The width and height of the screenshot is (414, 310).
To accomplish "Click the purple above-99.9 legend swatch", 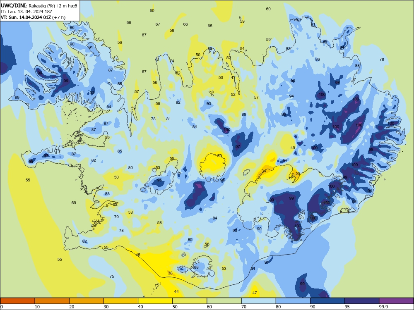I will [x=396, y=301].
